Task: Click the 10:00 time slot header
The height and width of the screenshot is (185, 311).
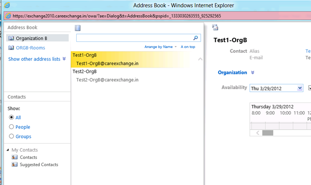Action: 285,113
